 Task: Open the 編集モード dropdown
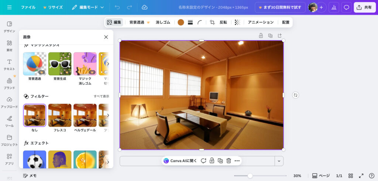point(88,7)
